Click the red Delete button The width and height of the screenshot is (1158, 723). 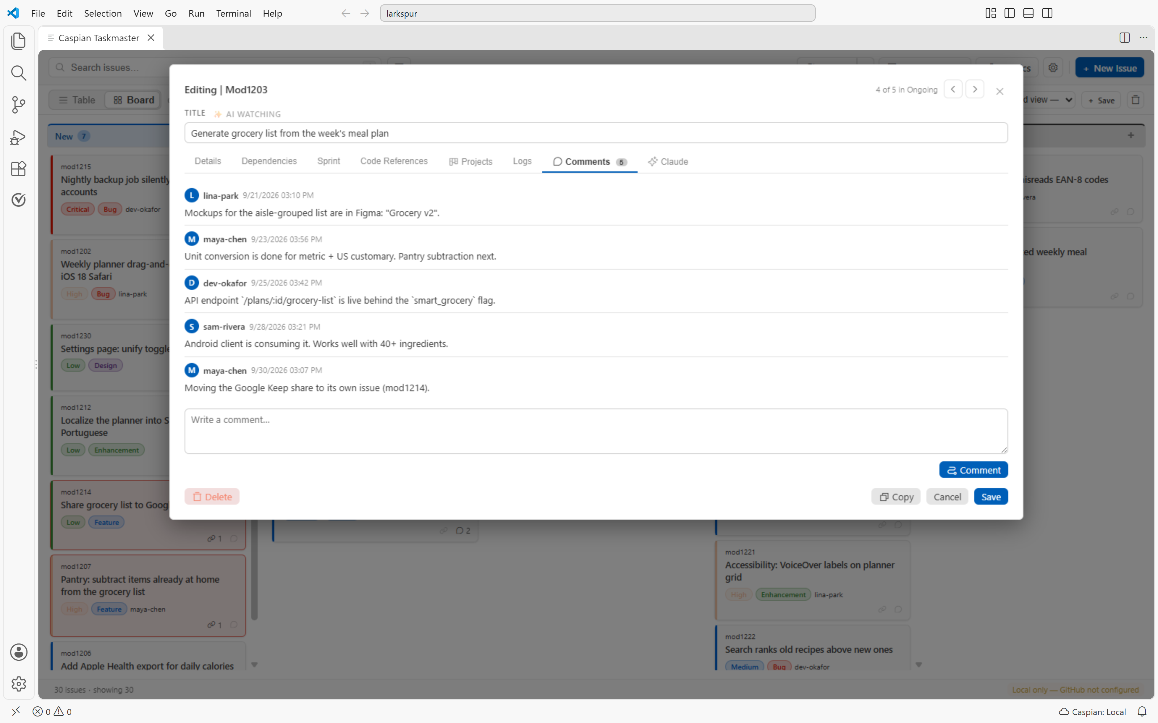[x=212, y=497]
